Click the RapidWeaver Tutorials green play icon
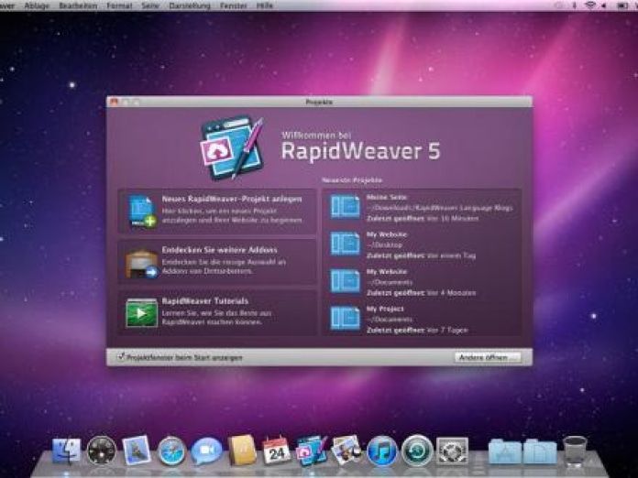Image resolution: width=638 pixels, height=478 pixels. [x=141, y=312]
